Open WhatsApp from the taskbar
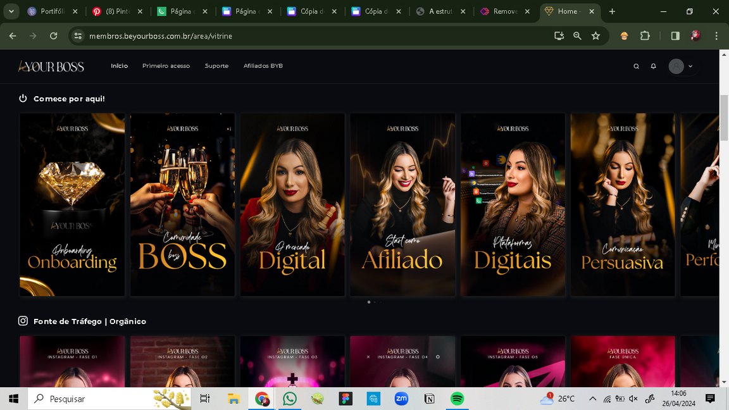This screenshot has height=410, width=729. (x=290, y=399)
